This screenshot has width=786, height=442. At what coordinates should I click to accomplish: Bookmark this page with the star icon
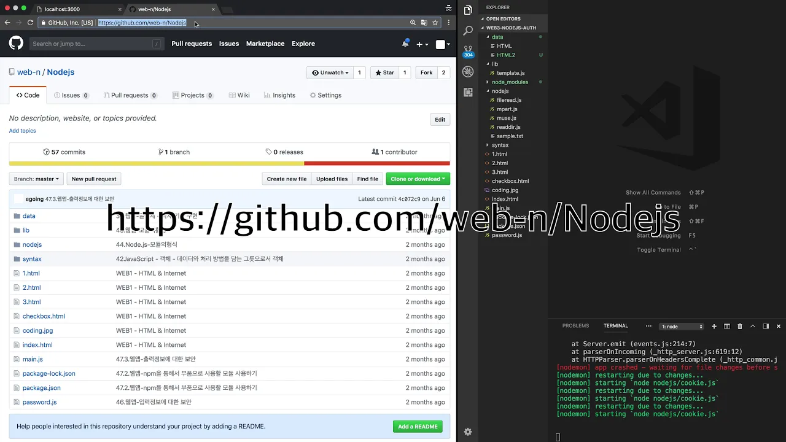435,23
